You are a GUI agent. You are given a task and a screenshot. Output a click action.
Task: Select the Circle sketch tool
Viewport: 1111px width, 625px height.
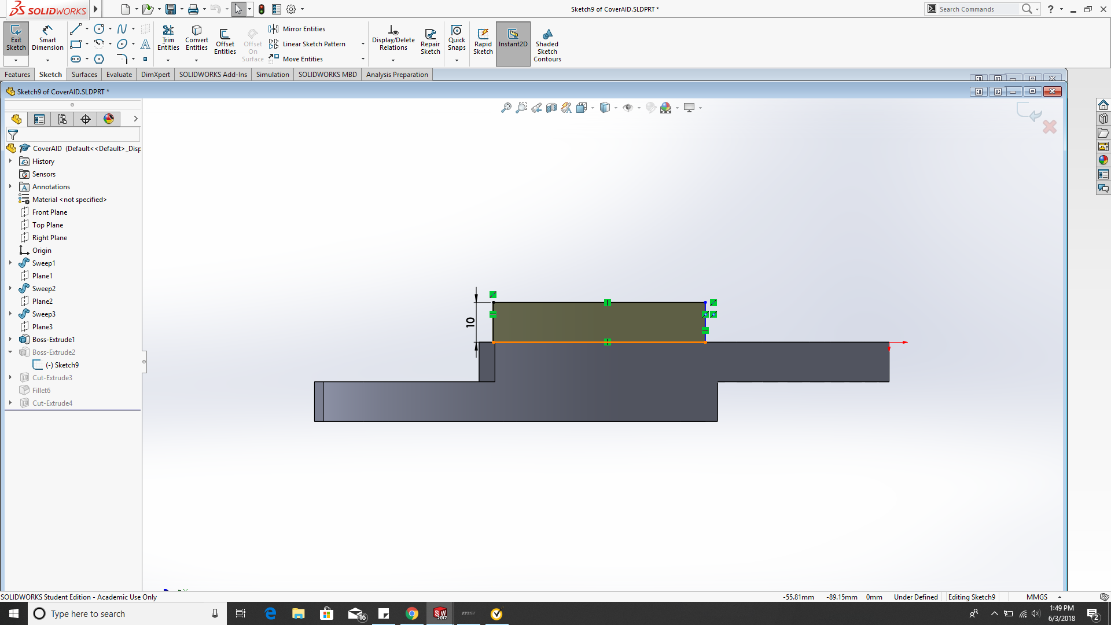(99, 29)
